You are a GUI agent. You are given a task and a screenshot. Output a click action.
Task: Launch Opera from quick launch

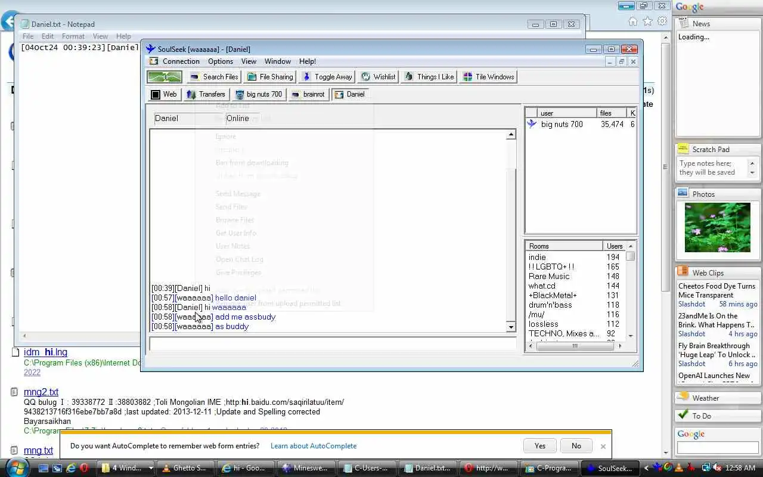pyautogui.click(x=85, y=468)
